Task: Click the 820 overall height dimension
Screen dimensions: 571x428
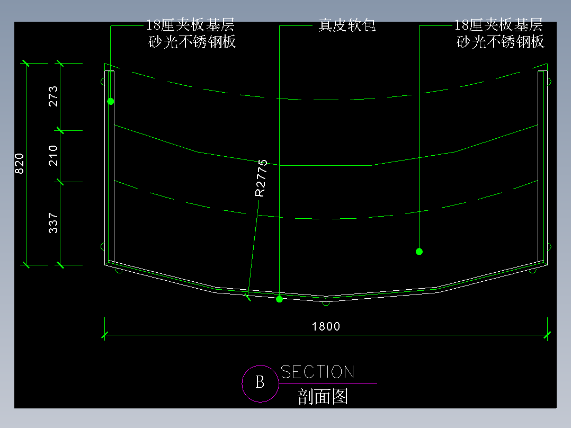Action: coord(19,164)
